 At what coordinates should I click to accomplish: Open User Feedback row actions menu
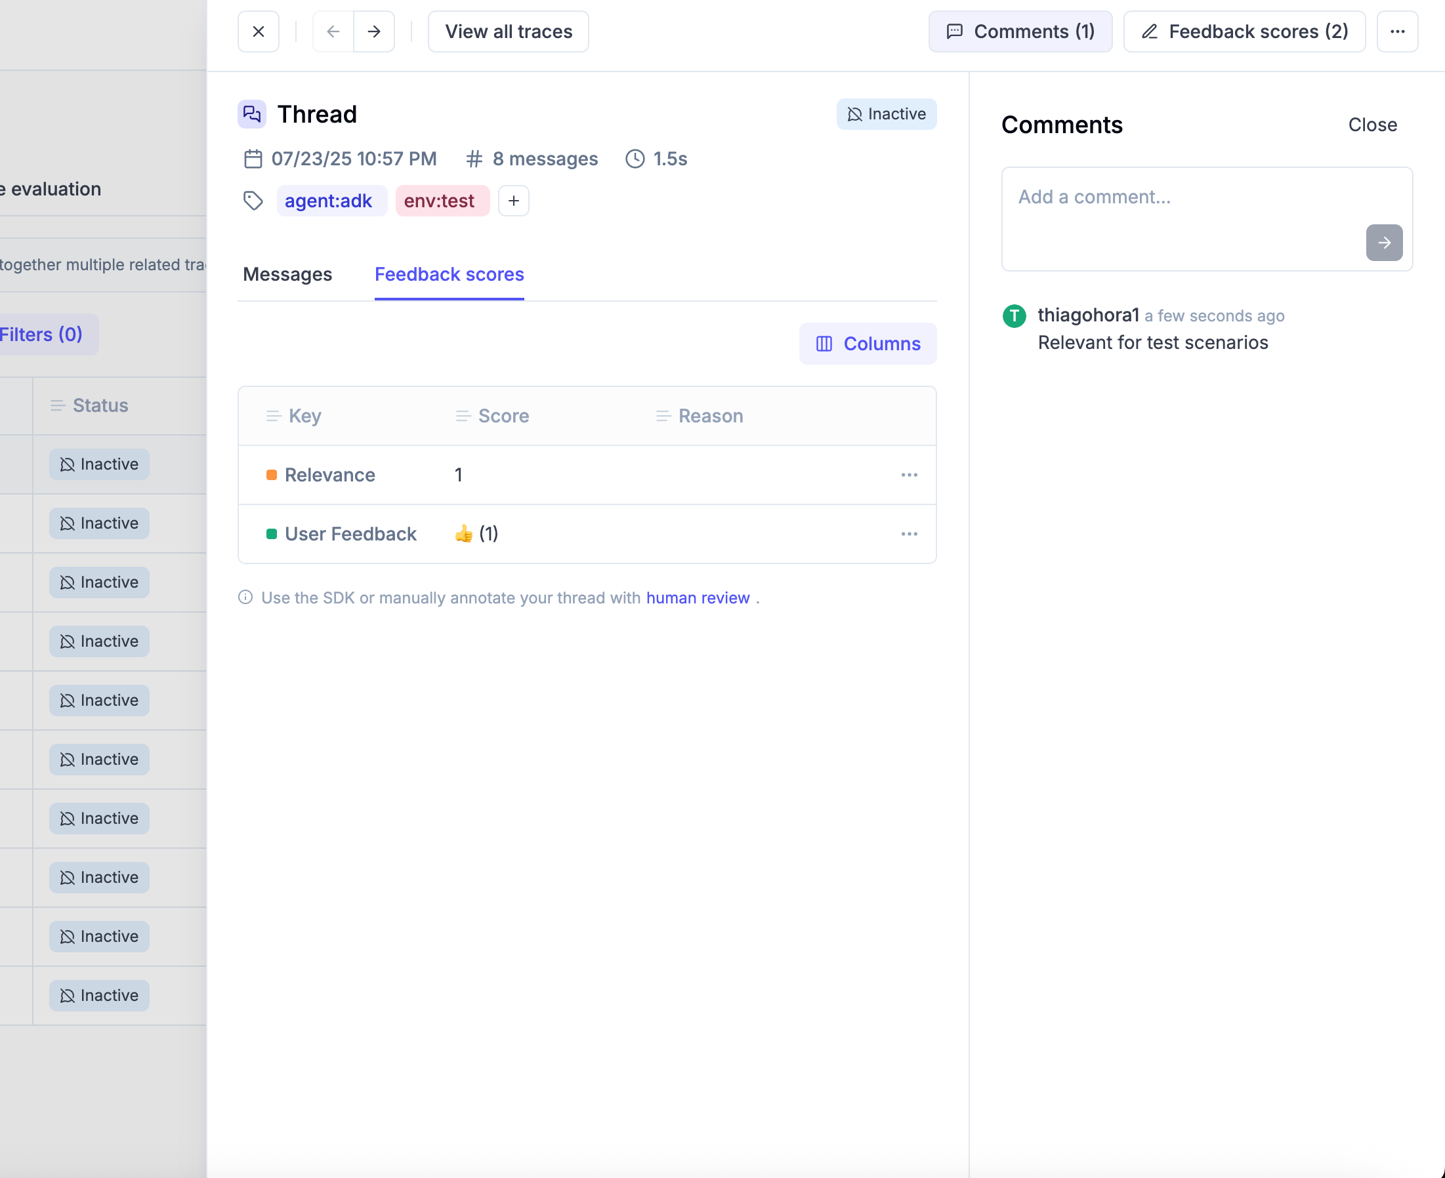(909, 534)
